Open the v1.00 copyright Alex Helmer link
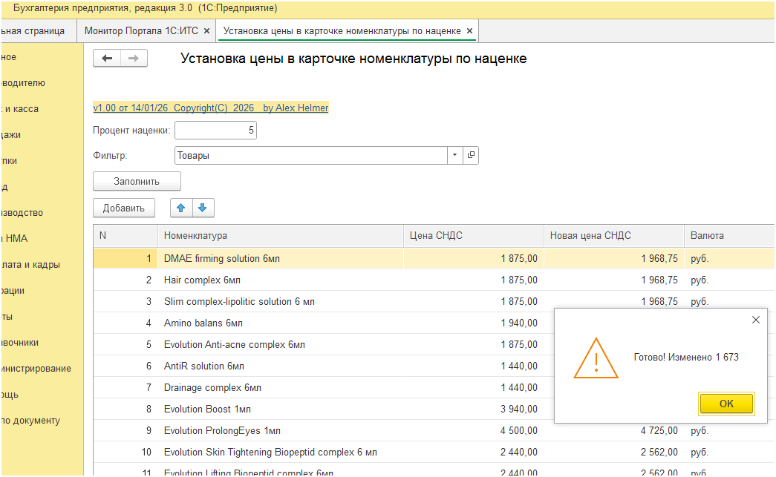Screen dimensions: 776x477 tap(210, 108)
